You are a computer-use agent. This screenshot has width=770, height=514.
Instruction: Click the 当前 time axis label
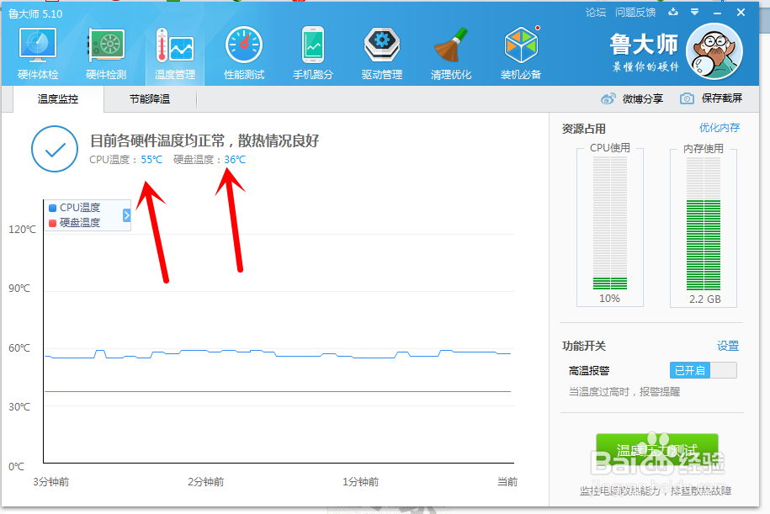507,481
